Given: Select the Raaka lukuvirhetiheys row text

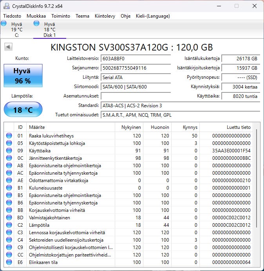Looking at the screenshot, I should tap(51, 136).
